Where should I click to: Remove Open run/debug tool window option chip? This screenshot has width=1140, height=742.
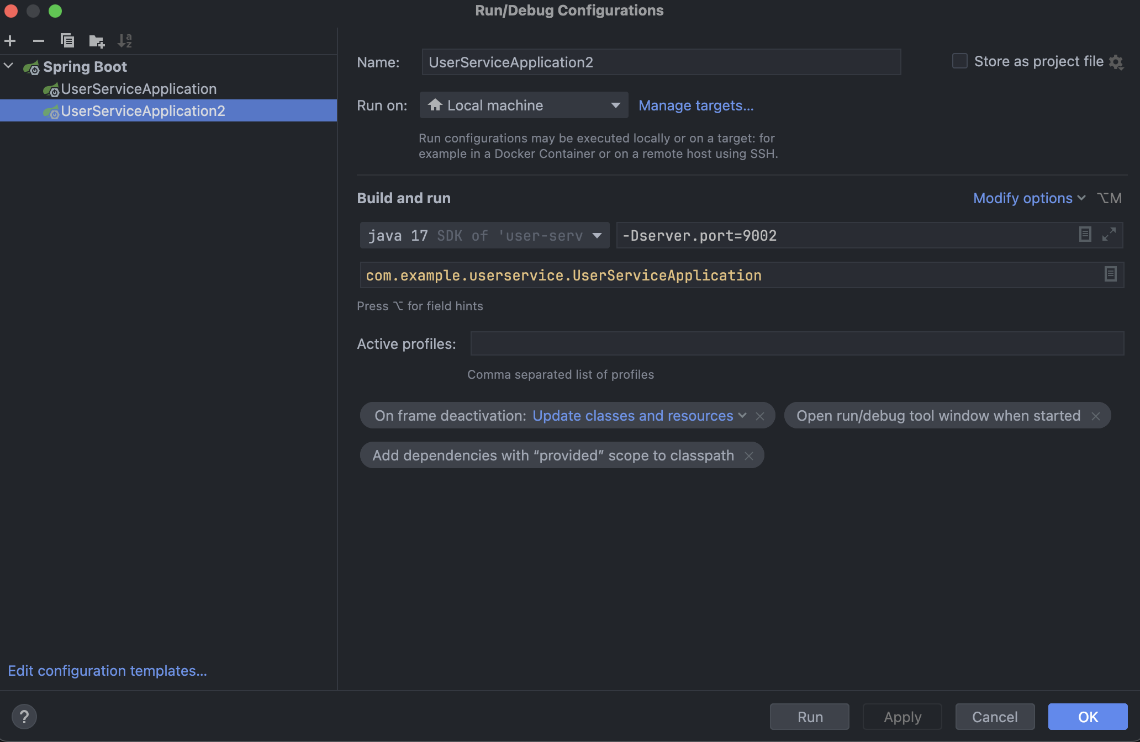tap(1096, 416)
